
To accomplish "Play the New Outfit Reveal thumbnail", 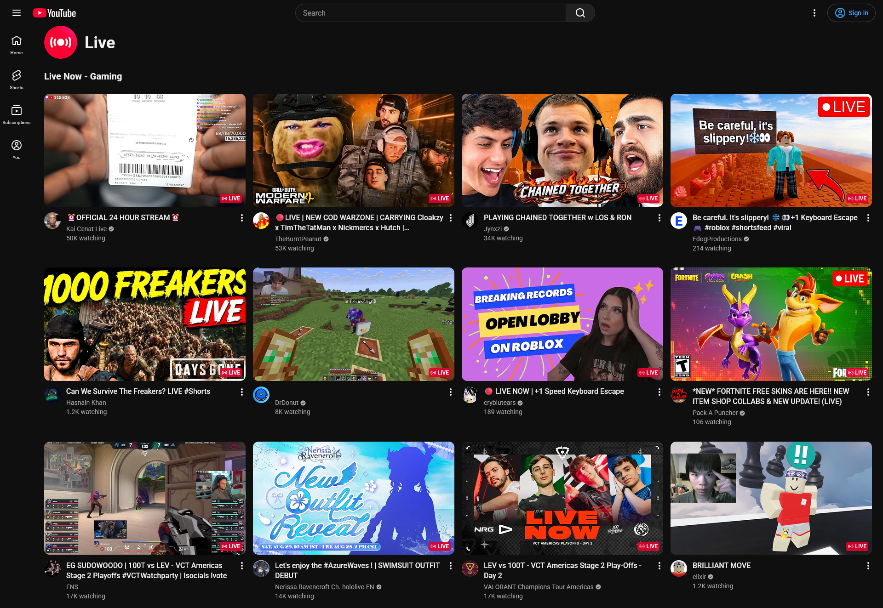I will 354,498.
